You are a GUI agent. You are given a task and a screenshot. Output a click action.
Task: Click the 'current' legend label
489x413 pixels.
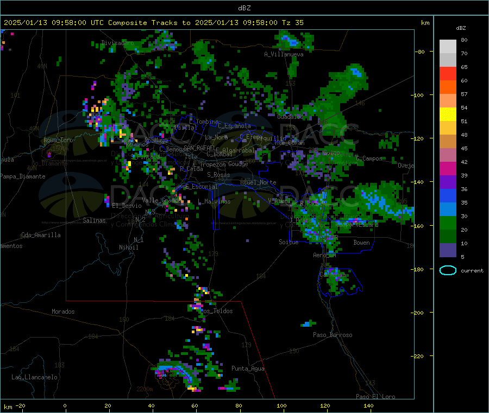point(472,271)
